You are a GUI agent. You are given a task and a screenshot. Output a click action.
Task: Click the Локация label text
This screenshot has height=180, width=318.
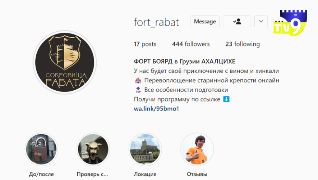coord(145,174)
